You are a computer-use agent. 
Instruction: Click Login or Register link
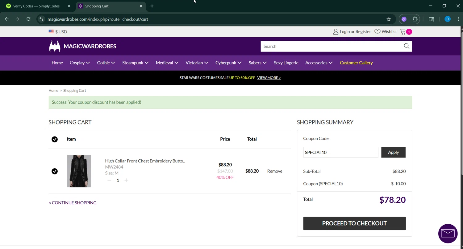[355, 32]
